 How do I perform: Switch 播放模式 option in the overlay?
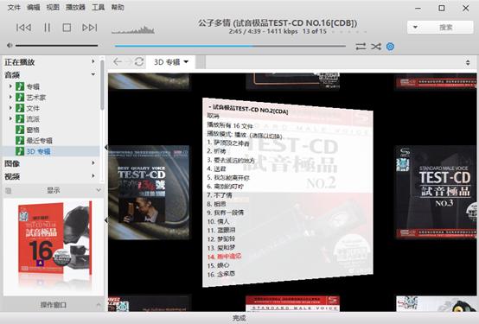(x=245, y=135)
